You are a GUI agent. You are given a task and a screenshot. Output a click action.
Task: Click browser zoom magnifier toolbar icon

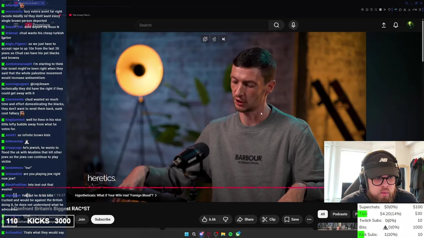point(362,10)
